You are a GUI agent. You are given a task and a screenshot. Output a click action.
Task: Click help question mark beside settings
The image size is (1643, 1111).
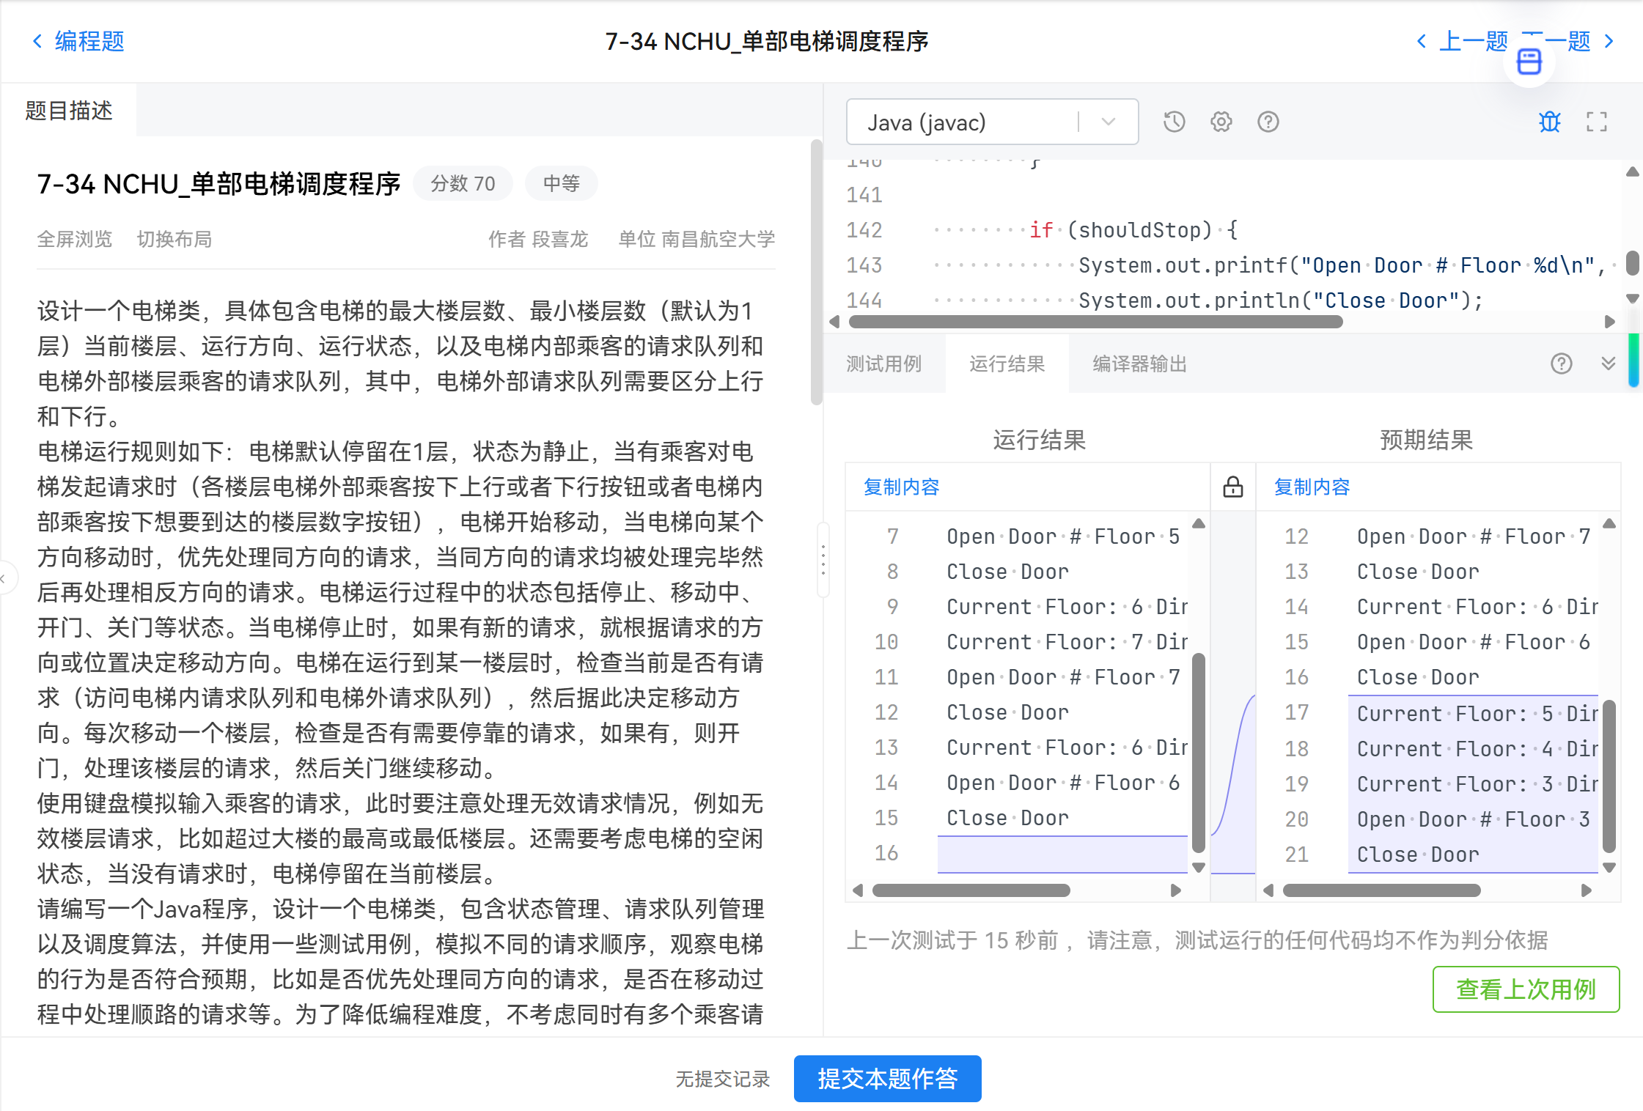pos(1268,122)
